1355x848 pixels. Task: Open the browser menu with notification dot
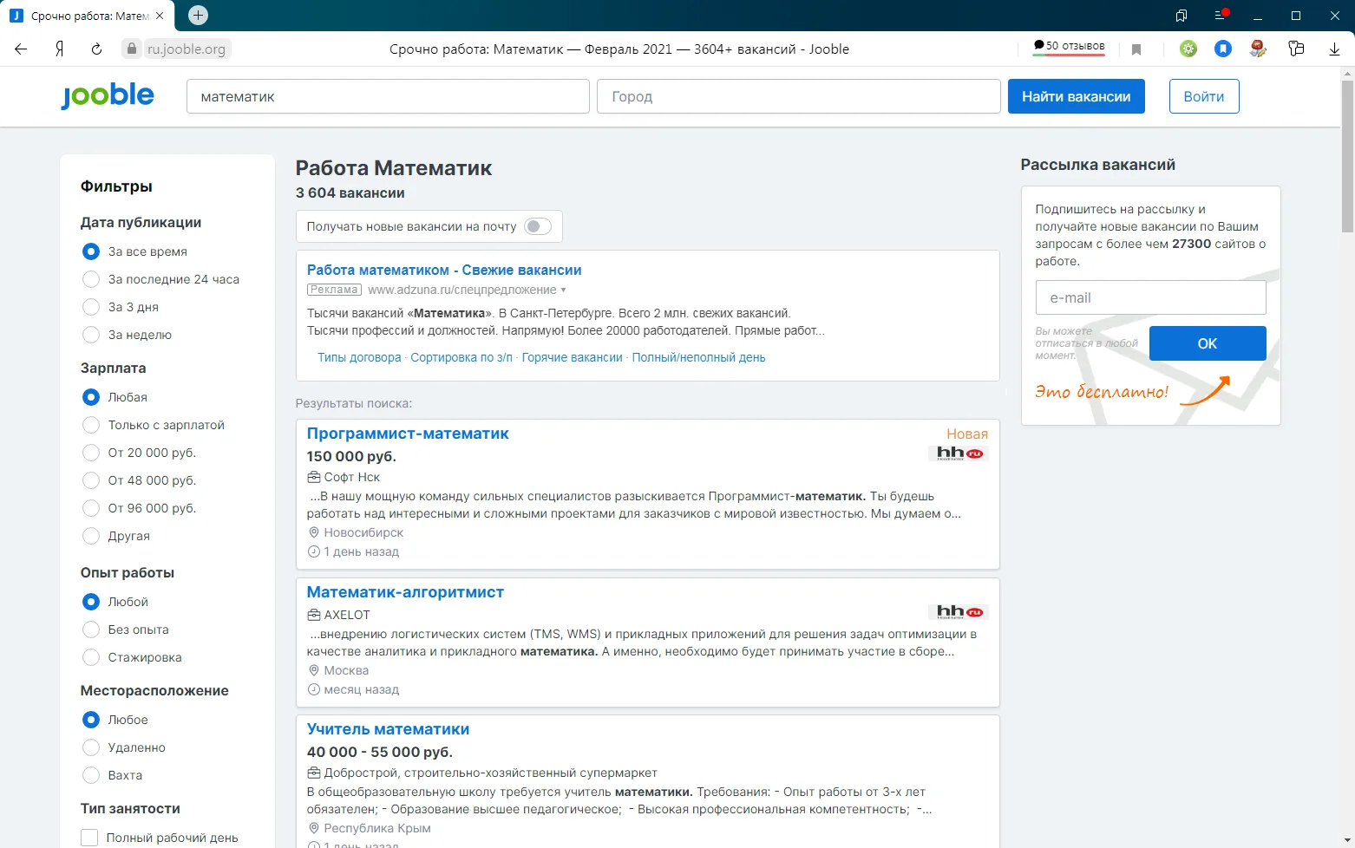point(1221,15)
